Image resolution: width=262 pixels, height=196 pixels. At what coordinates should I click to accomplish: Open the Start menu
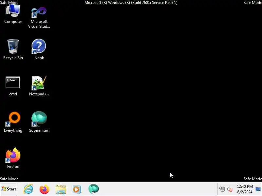(9, 189)
